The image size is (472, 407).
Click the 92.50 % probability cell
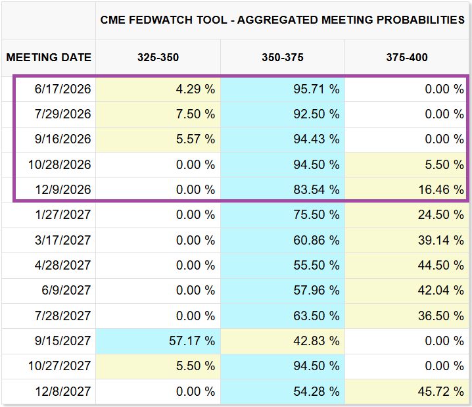click(x=283, y=114)
